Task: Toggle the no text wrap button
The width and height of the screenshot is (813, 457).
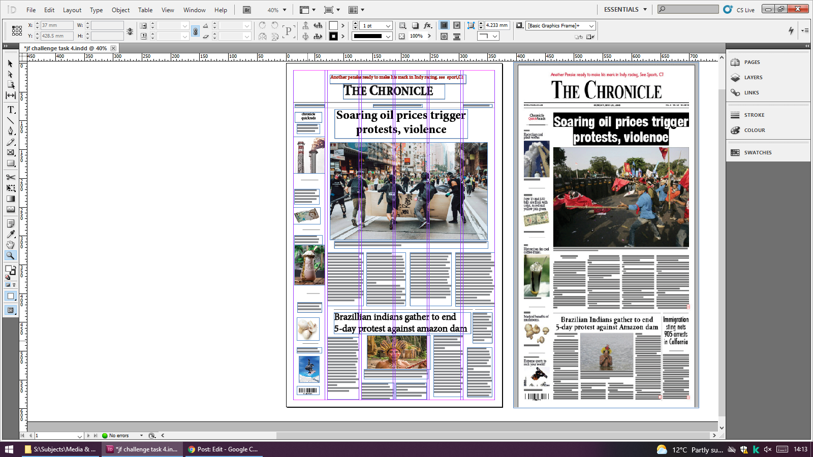Action: 444,25
